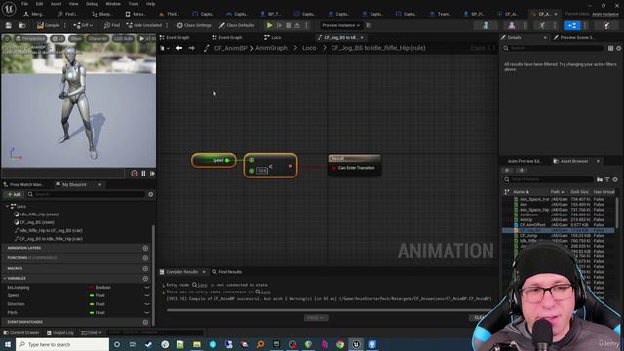Click the Speed variable type color pill
Viewport: 624px width, 351px height.
point(92,295)
